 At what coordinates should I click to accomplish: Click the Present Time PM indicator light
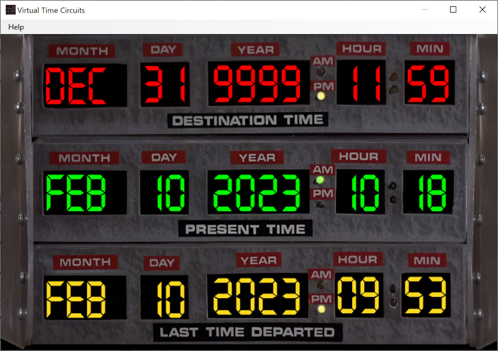[320, 204]
